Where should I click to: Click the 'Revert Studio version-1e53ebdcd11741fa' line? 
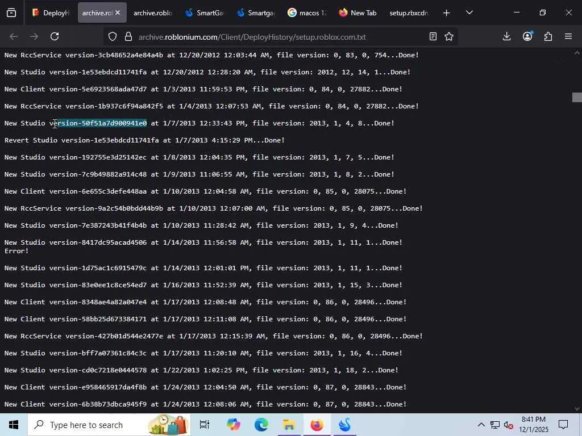tap(144, 140)
